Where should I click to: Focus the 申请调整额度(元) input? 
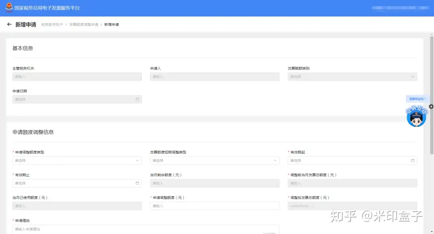tap(215, 206)
